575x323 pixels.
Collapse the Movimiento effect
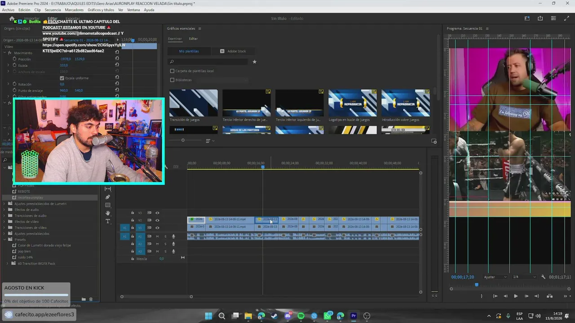click(x=4, y=52)
